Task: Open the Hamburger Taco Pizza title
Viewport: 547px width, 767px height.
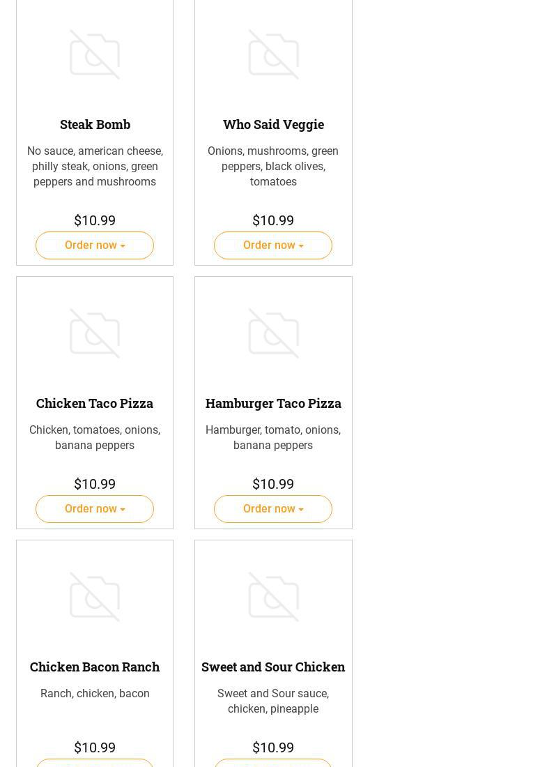Action: click(x=273, y=403)
